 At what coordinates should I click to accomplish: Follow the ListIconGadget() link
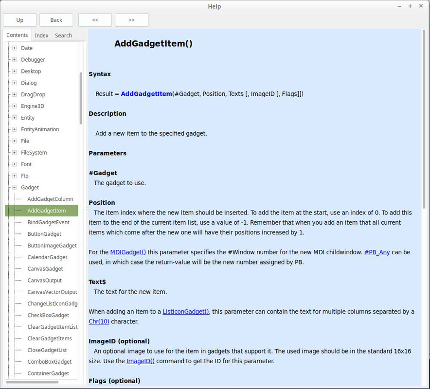coord(186,312)
